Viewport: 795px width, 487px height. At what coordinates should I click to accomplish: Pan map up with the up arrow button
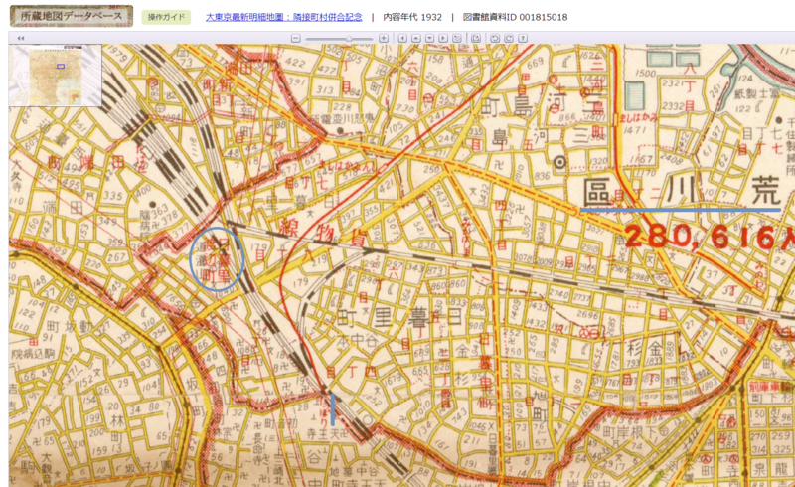pyautogui.click(x=416, y=38)
